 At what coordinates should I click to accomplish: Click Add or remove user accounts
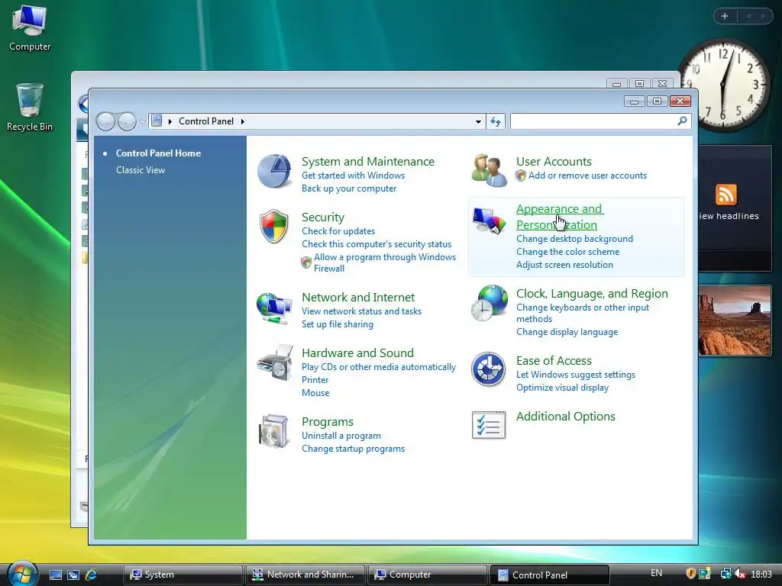pos(587,175)
